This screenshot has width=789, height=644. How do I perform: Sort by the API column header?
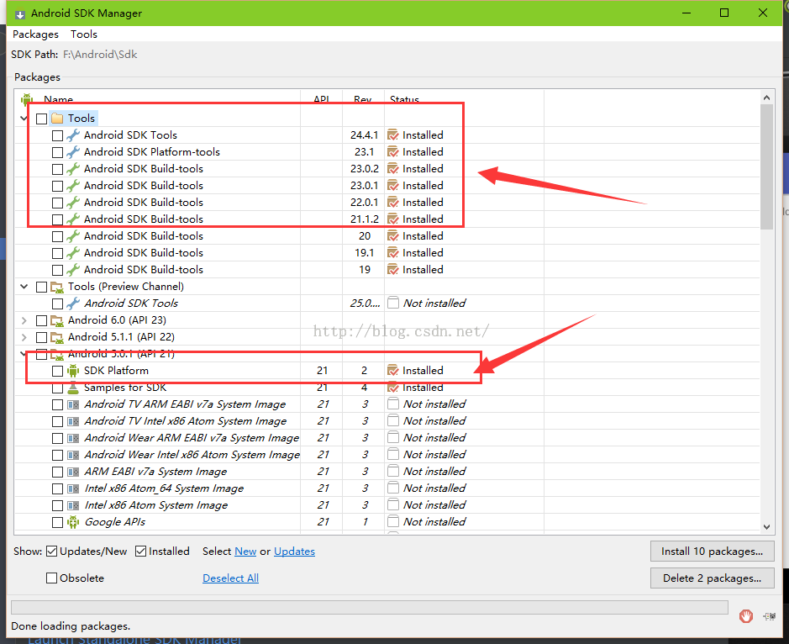(321, 98)
